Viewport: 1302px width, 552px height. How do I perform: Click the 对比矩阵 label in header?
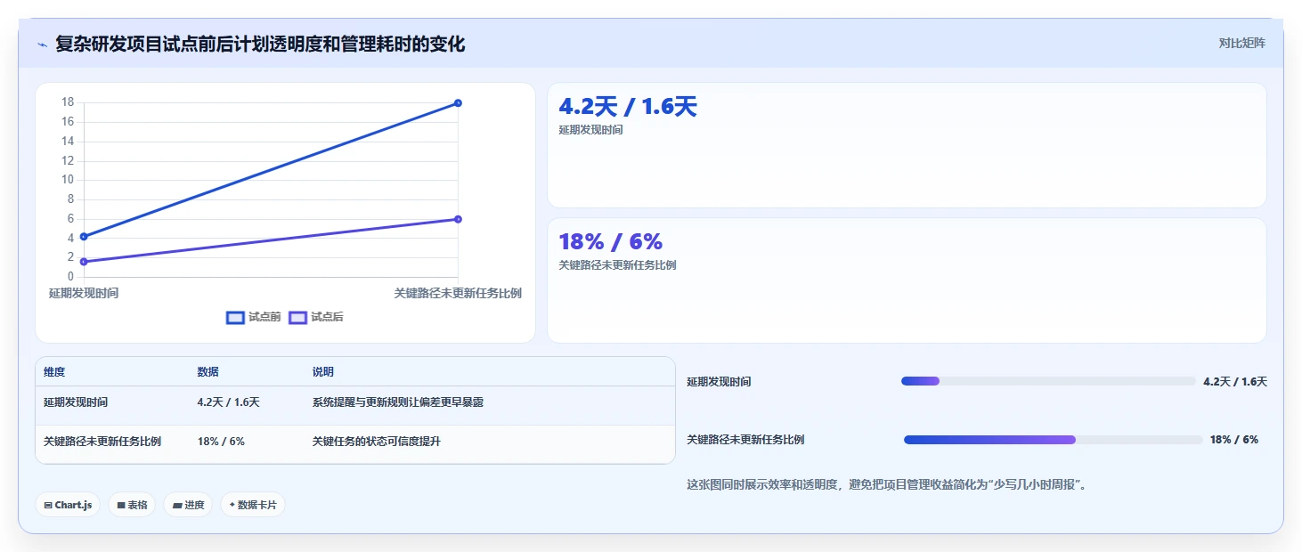tap(1241, 43)
